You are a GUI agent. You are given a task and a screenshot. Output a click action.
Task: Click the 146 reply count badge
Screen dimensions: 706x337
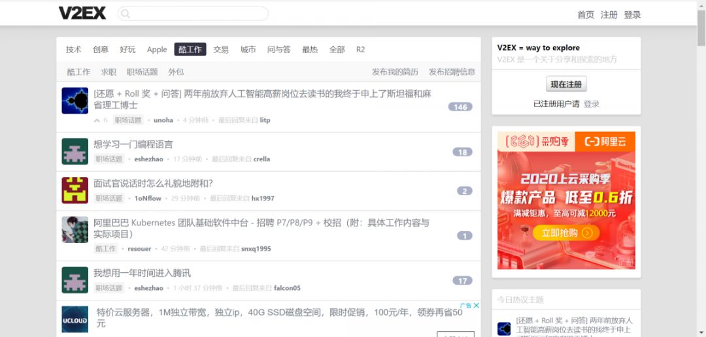point(460,106)
